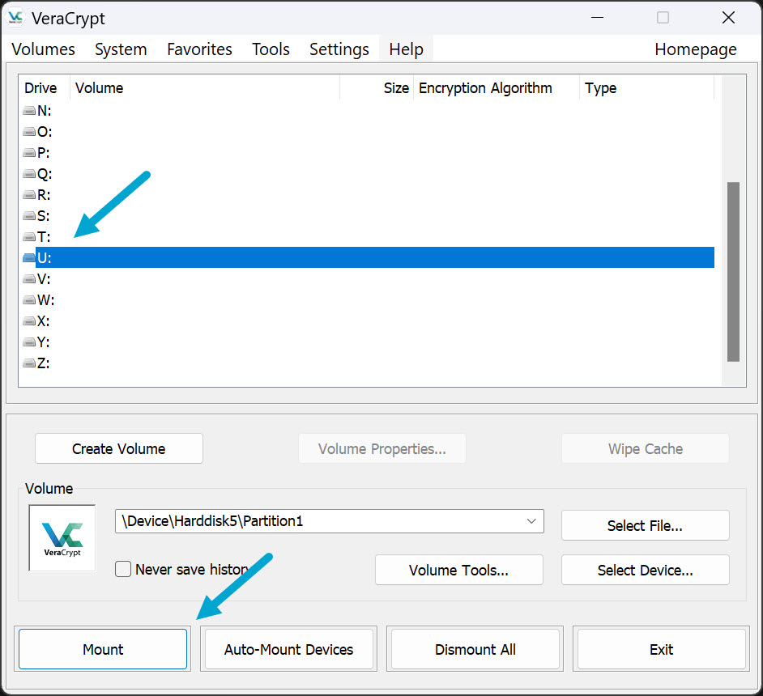Viewport: 763px width, 696px height.
Task: Select the Z: drive slot icon
Action: tap(29, 363)
